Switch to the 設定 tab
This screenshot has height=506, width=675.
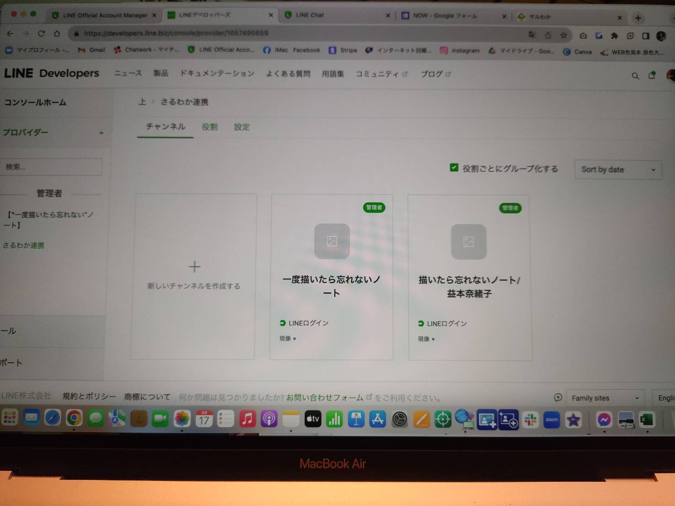click(x=242, y=127)
